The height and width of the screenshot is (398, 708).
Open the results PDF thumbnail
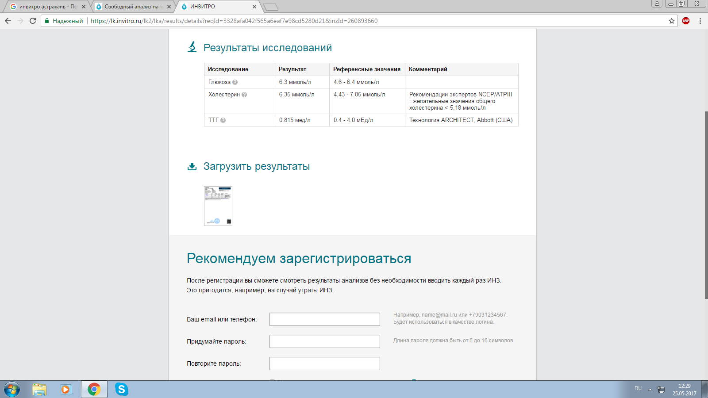point(218,206)
